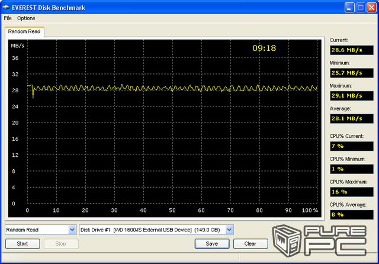This screenshot has height=264, width=379.
Task: Click the Maximum value 29.1 MB/s
Action: [352, 96]
